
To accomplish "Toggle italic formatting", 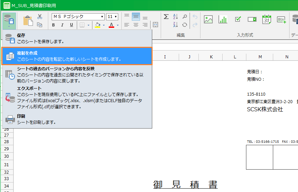I will 62,25.
